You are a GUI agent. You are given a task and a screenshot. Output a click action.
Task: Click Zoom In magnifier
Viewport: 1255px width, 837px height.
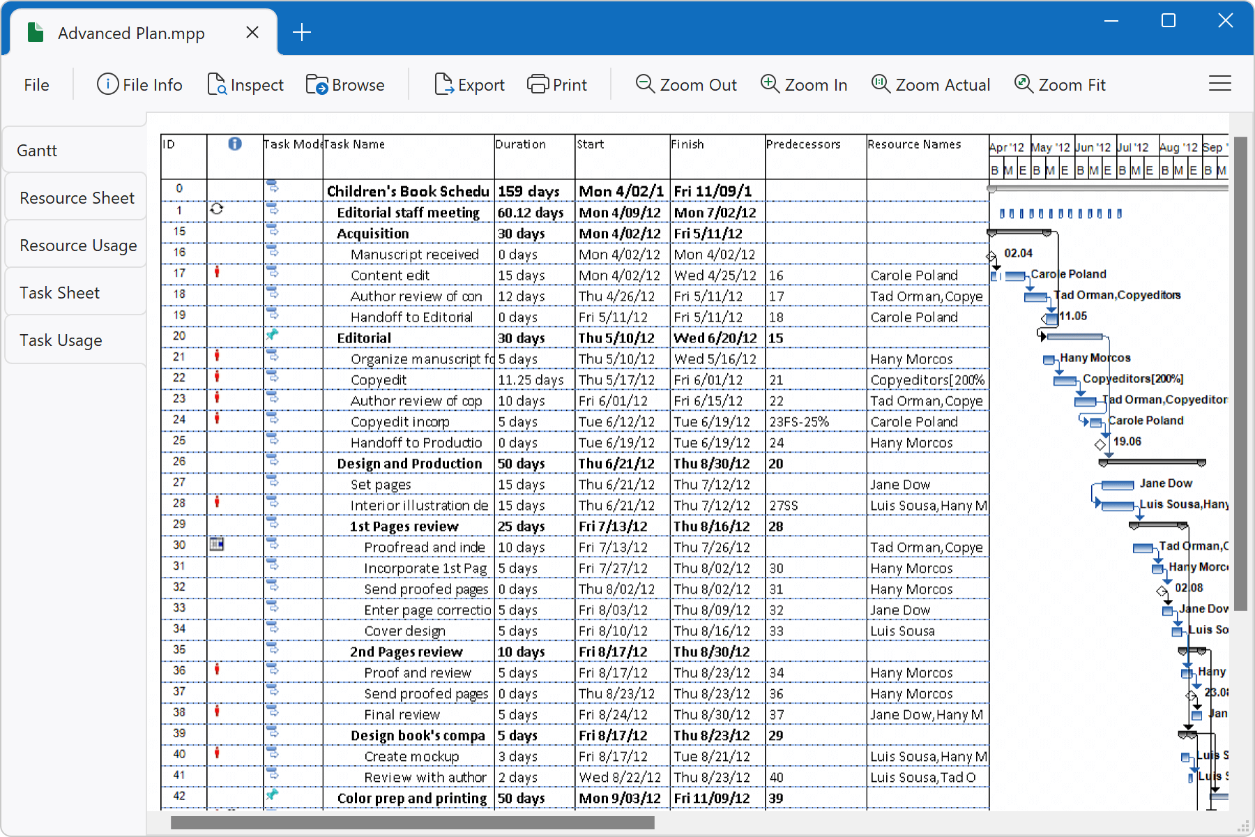click(x=770, y=84)
